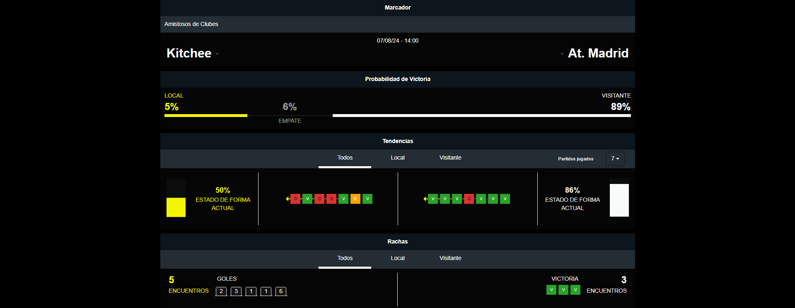
Task: Open the Amistosos de Clubes competition link
Action: (x=191, y=24)
